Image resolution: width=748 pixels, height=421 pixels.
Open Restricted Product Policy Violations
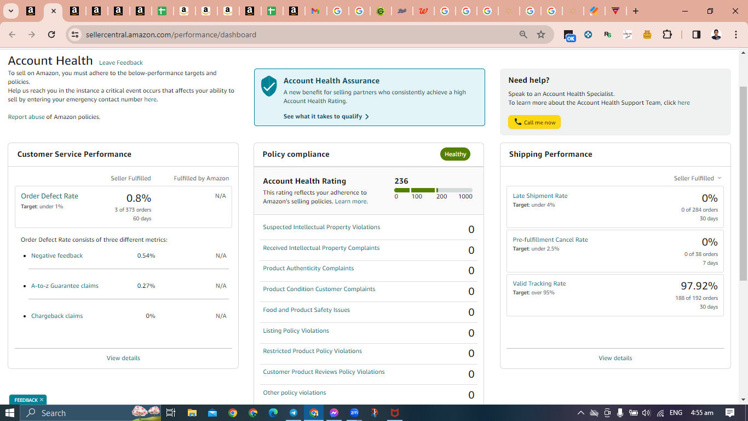[x=312, y=351]
